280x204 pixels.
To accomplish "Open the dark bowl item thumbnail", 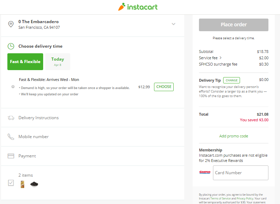I will [34, 184].
